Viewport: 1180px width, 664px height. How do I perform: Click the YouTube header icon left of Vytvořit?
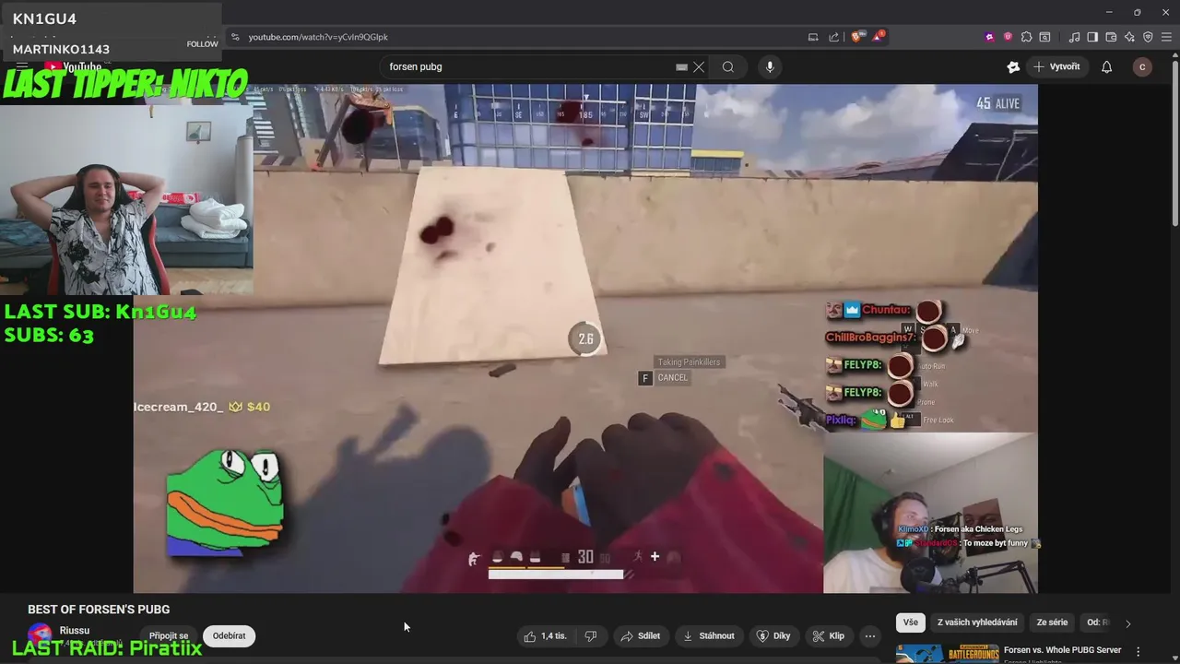(1013, 66)
